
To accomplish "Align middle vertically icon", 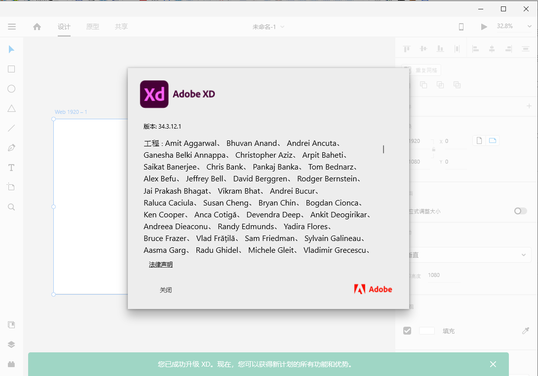I will [423, 49].
